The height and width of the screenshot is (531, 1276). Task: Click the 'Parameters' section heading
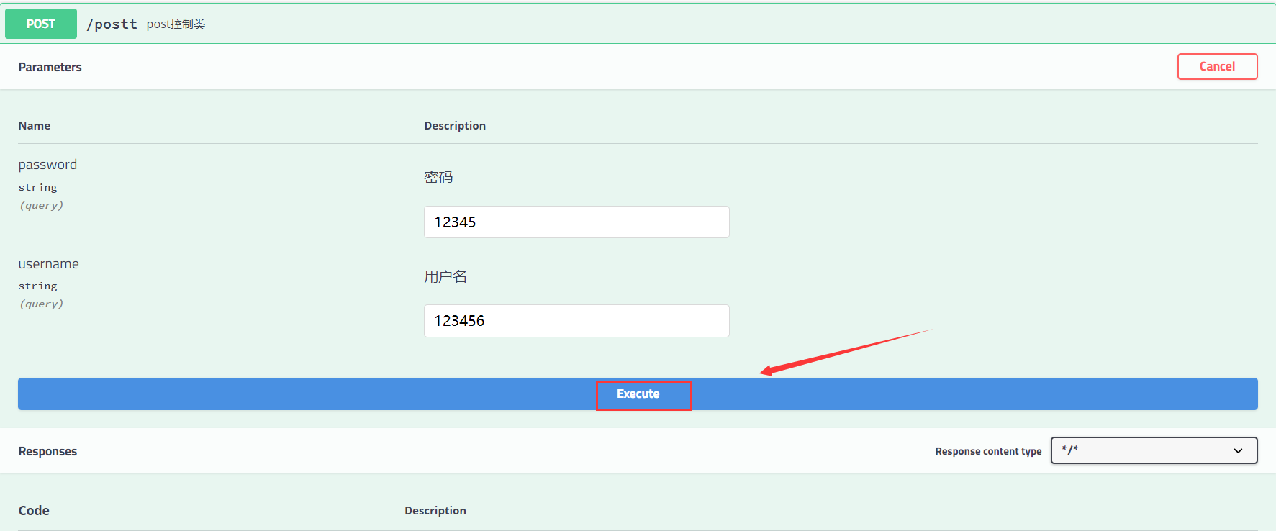coord(50,67)
